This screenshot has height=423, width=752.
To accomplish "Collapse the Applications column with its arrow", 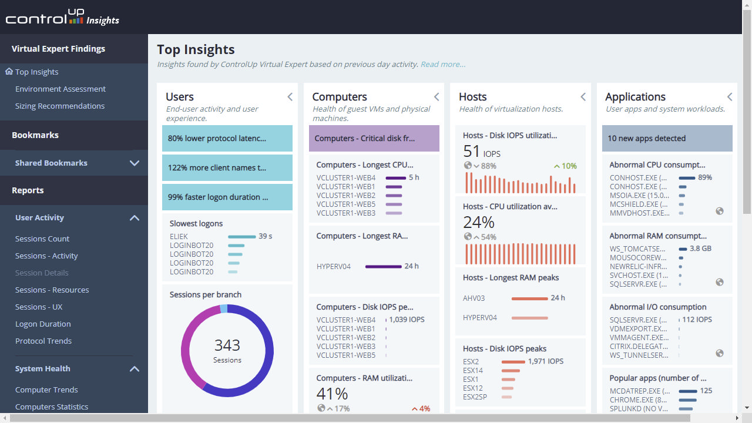I will (x=730, y=97).
